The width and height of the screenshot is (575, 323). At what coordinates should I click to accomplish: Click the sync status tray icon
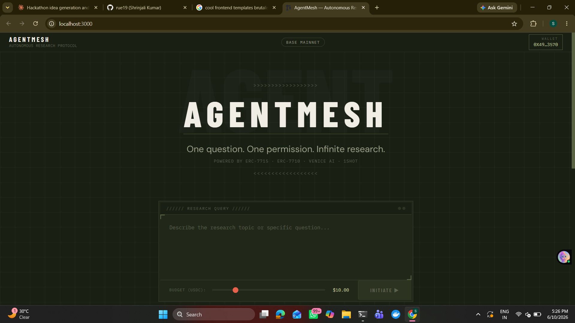point(490,314)
